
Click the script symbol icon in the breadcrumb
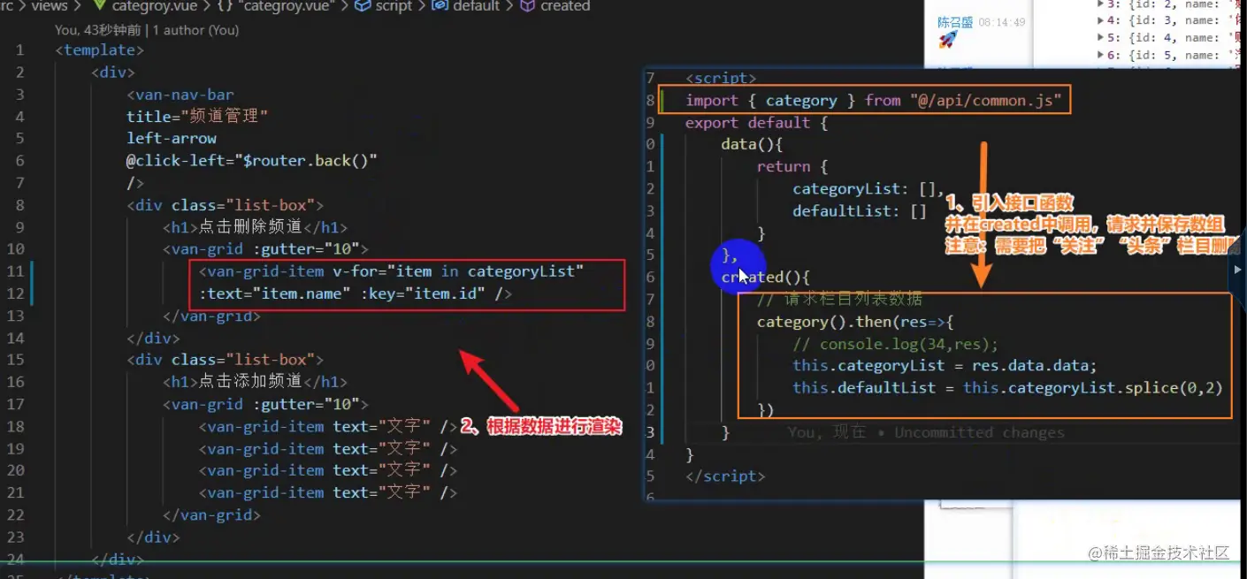(362, 5)
